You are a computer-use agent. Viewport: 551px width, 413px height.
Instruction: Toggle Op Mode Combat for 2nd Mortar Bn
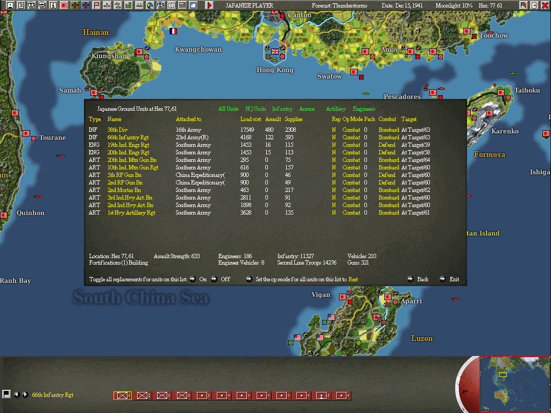pyautogui.click(x=351, y=190)
